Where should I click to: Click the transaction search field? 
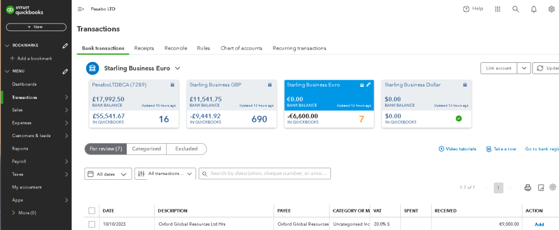coord(265,173)
